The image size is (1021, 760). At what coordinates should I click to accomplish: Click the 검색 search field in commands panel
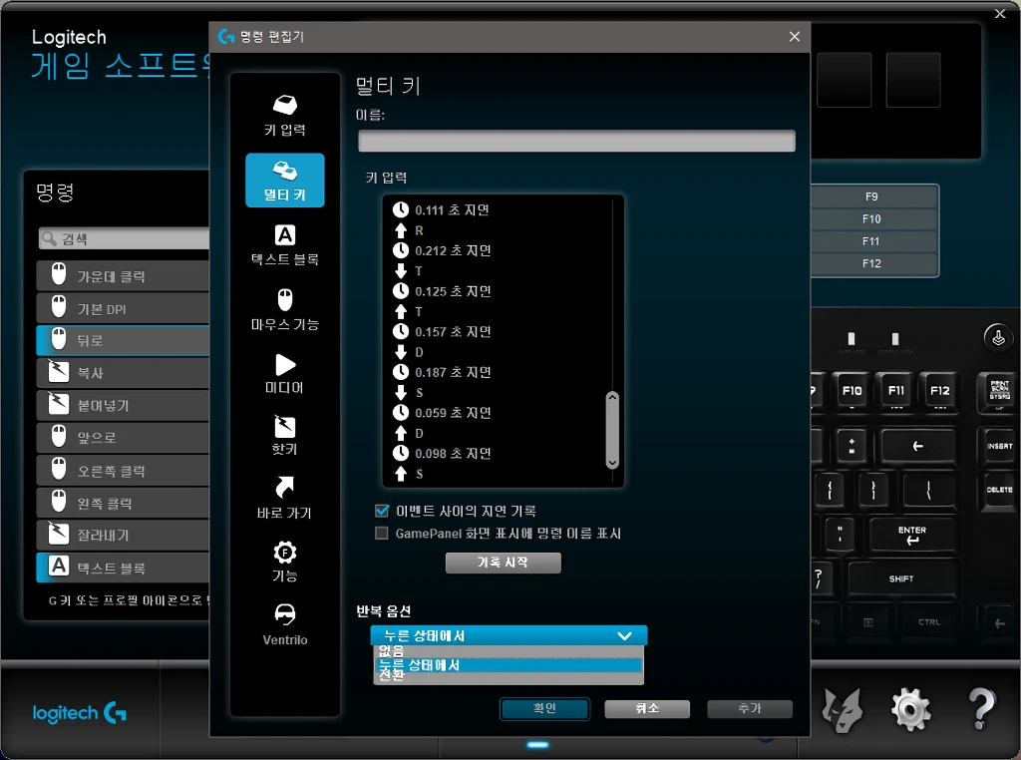(x=125, y=239)
